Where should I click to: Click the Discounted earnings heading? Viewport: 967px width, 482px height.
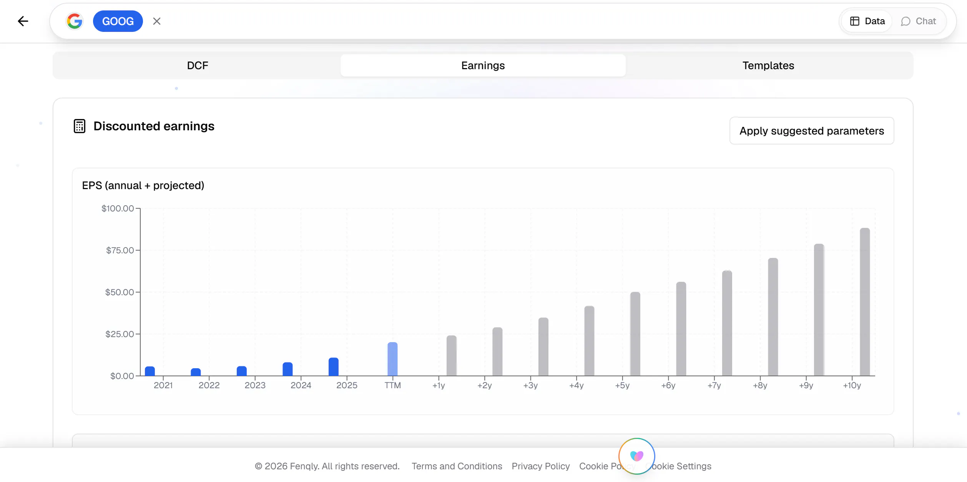(154, 126)
